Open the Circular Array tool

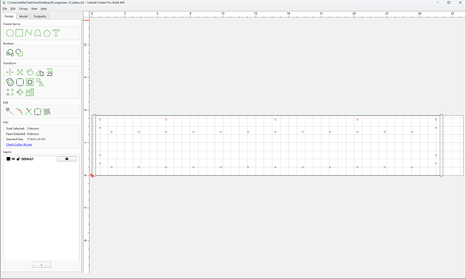[x=20, y=92]
